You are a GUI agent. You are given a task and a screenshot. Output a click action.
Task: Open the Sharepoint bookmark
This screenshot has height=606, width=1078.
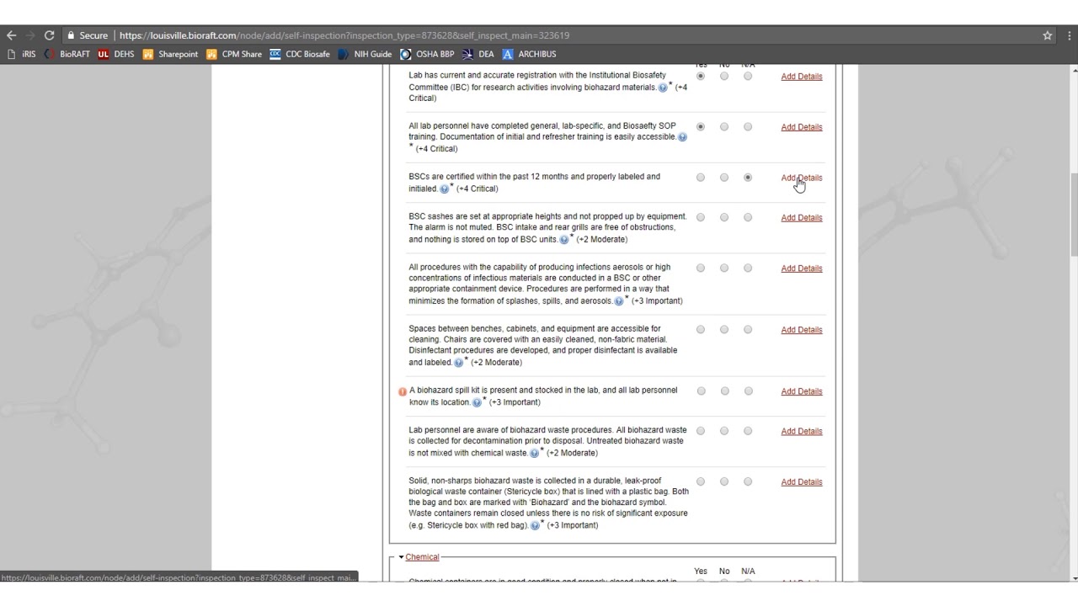click(170, 54)
